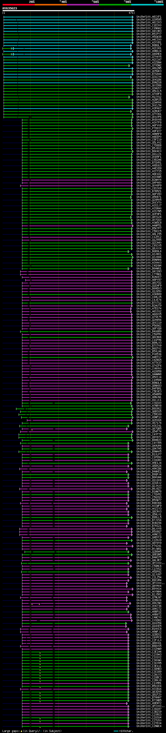The image size is (166, 733).
Task: Select hit label UniRef100_A1D858
Action: 149,372
